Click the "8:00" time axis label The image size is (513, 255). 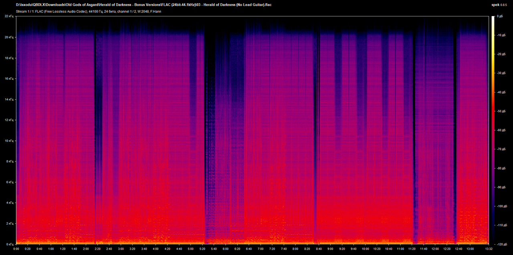[295, 249]
